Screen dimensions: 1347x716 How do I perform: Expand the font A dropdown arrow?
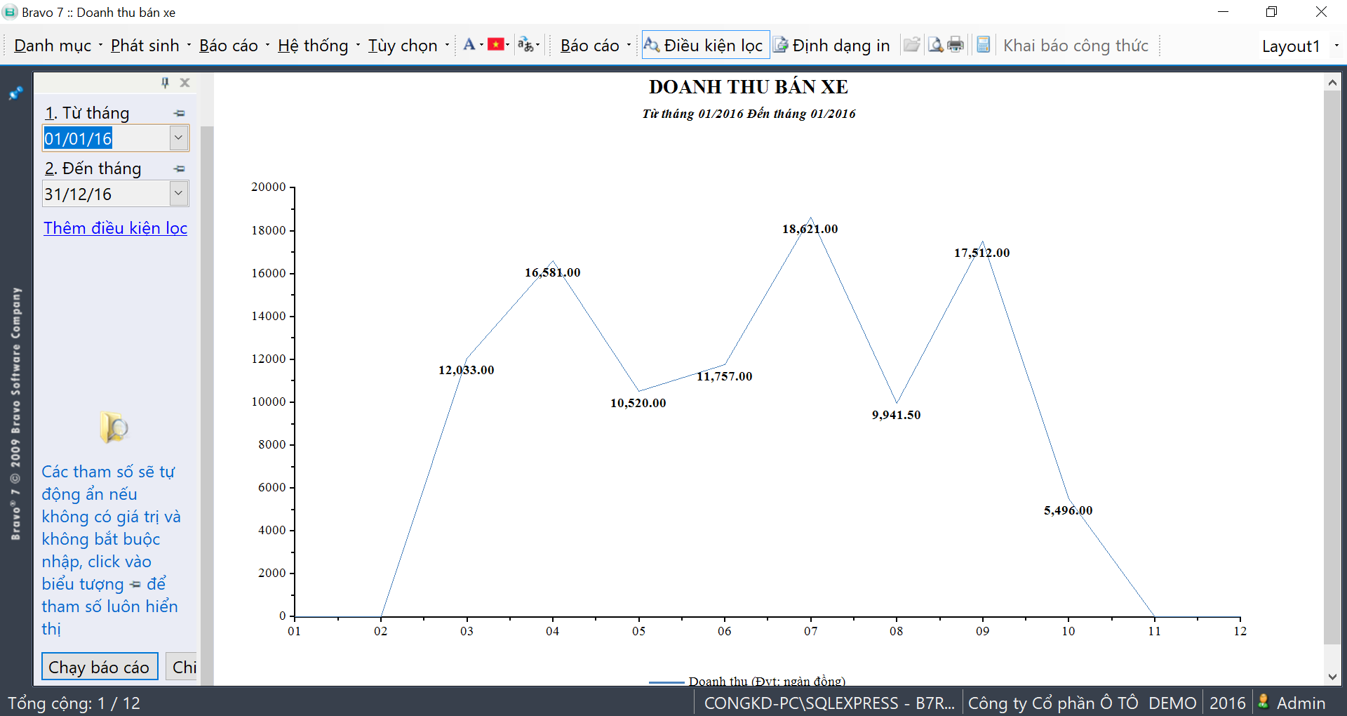[481, 46]
